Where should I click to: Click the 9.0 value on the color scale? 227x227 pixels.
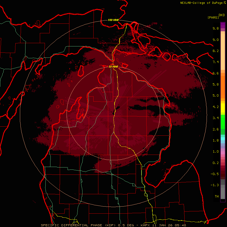(x=216, y=40)
